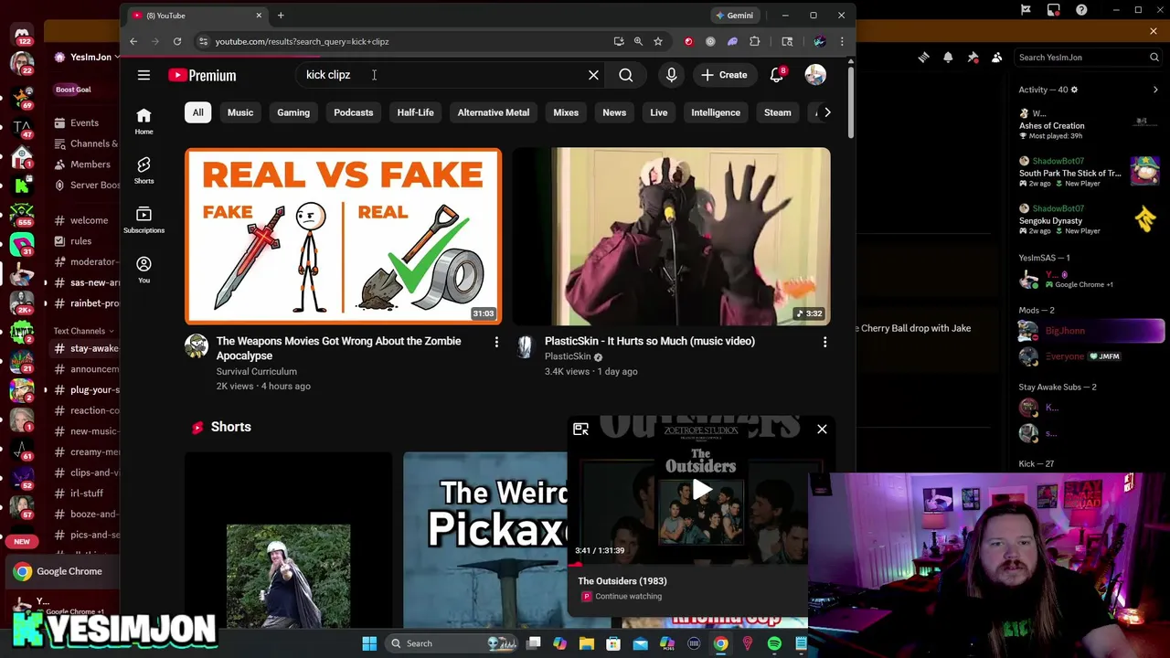
Task: Click the zoom magnifier in the address bar
Action: [x=638, y=41]
